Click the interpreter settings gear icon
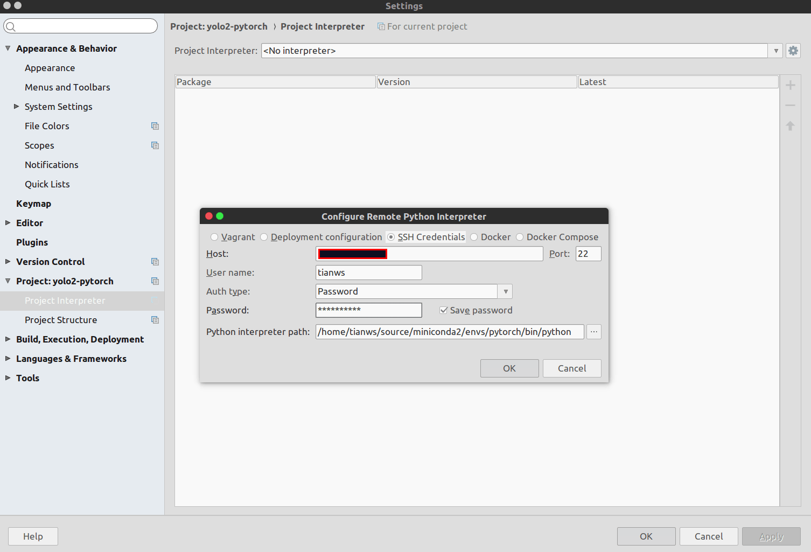 [793, 51]
